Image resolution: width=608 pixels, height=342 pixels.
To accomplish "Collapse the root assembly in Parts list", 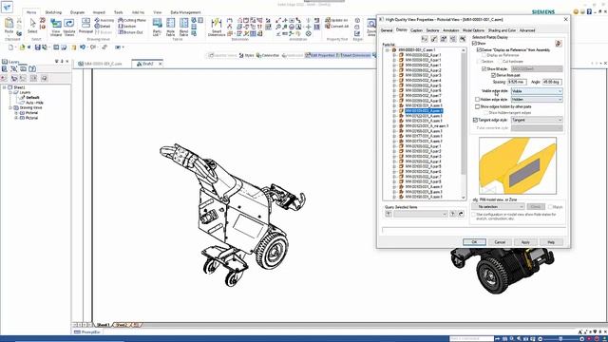I will point(388,50).
